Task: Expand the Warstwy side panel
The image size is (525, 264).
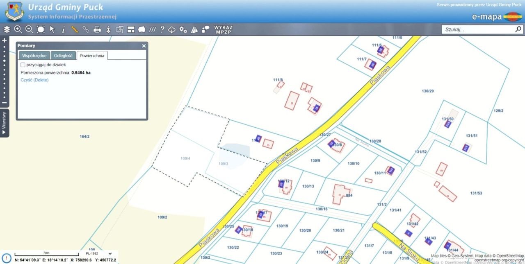Action: coord(4,123)
